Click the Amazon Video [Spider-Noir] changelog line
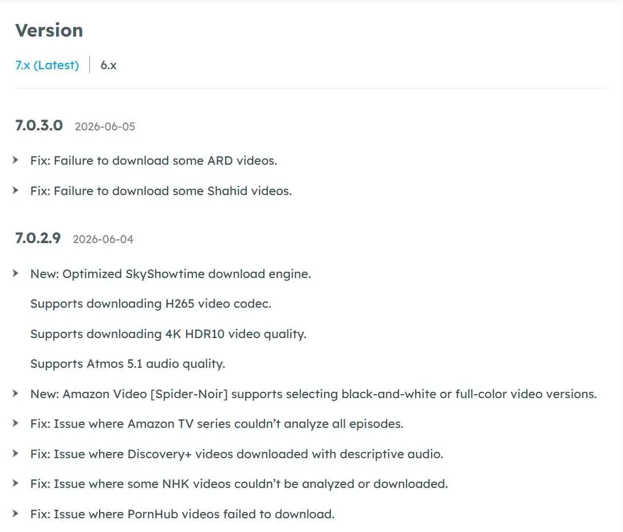The image size is (623, 532). tap(313, 394)
